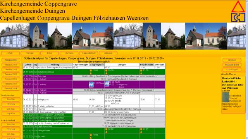Click sun icon beside 09:30 in Sexagesimae row
The height and width of the screenshot is (139, 248).
coord(106,131)
